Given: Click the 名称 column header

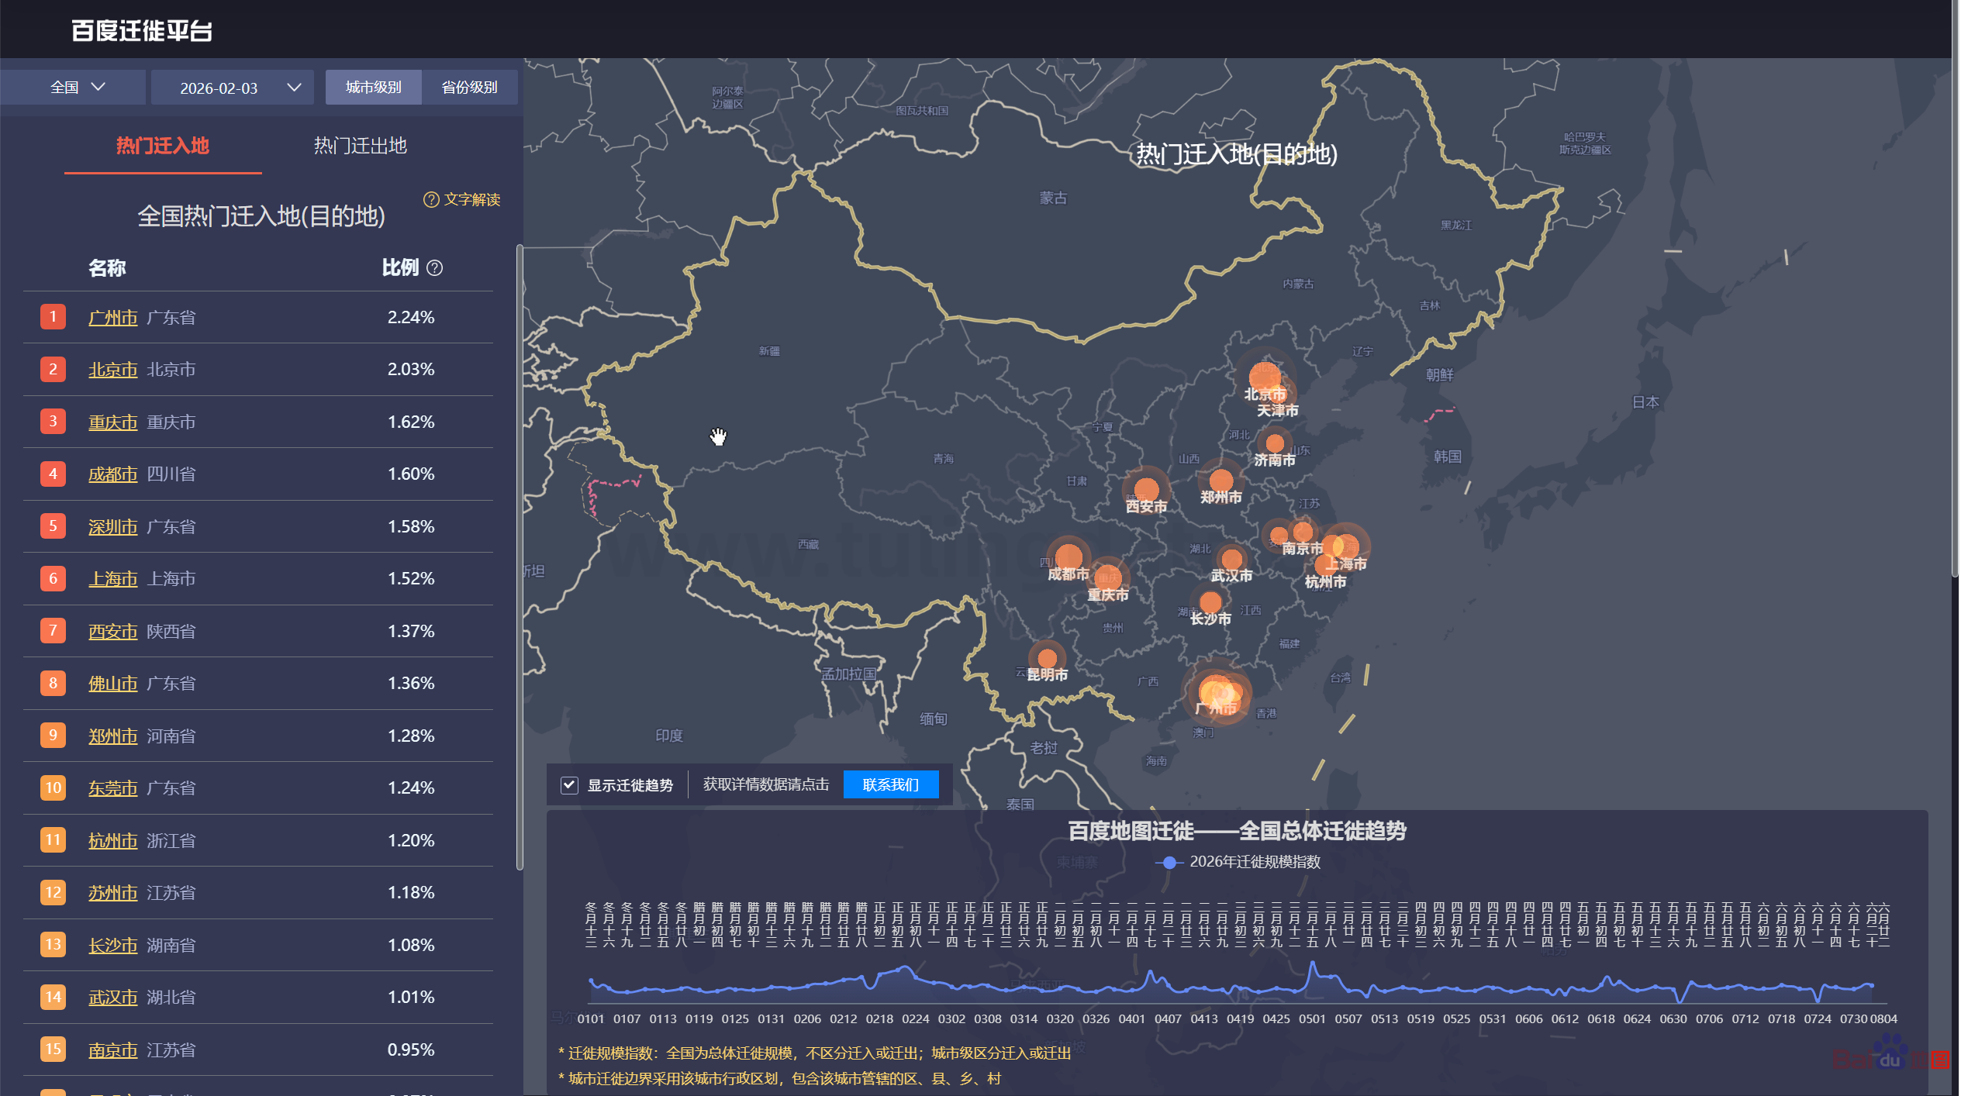Looking at the screenshot, I should pos(107,268).
